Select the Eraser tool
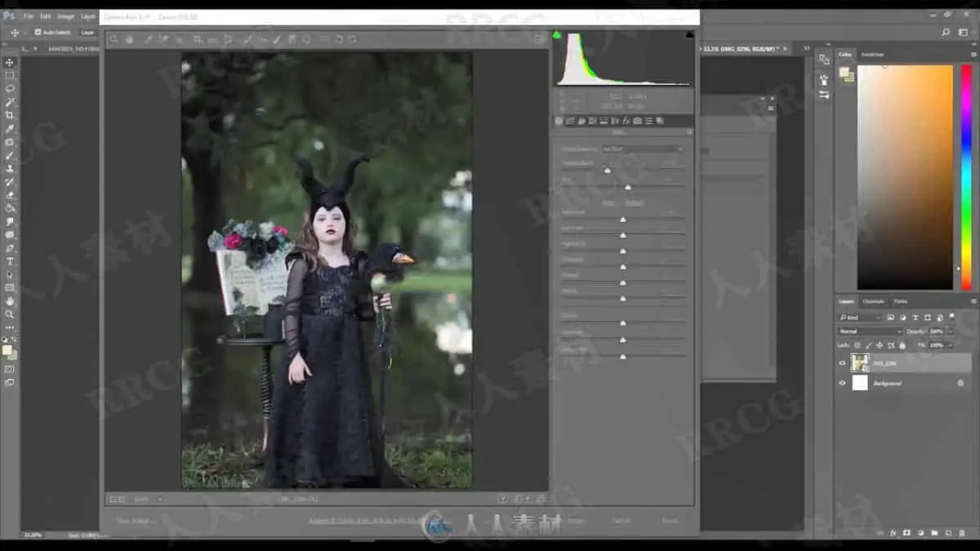 [10, 195]
